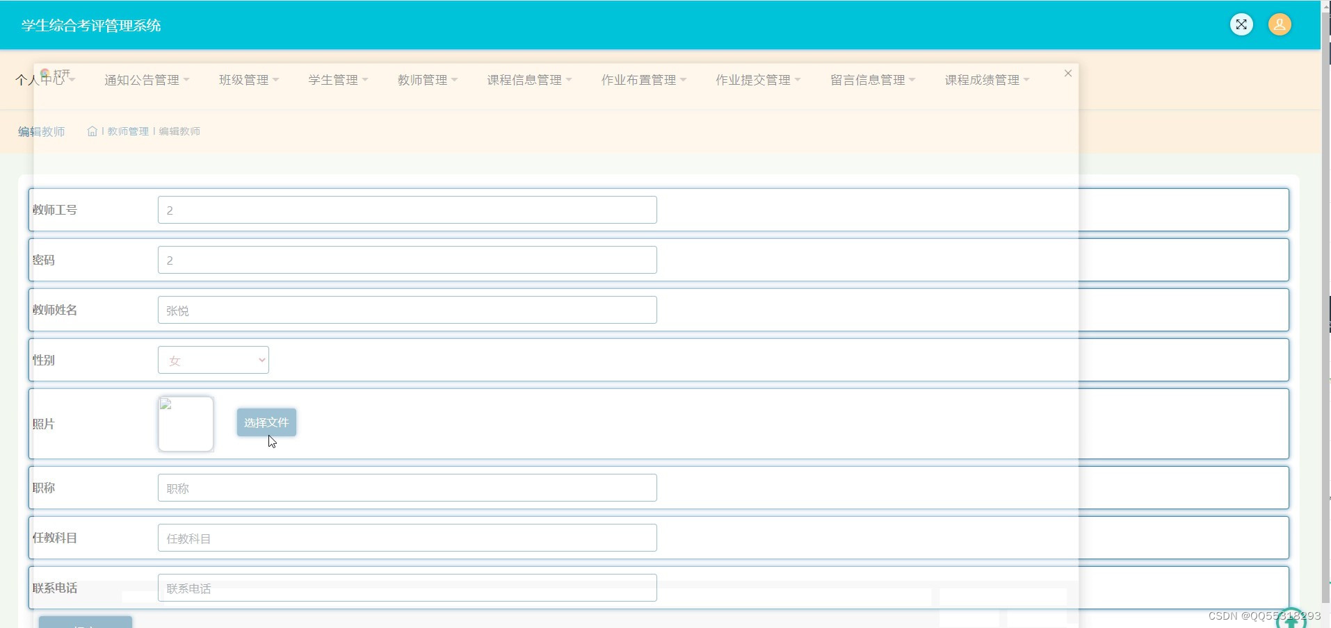
Task: Focus the 任教科目 input field
Action: (407, 538)
